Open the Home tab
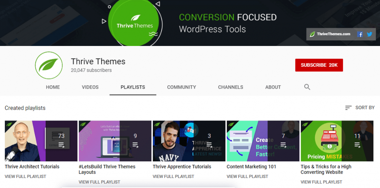 pyautogui.click(x=53, y=87)
